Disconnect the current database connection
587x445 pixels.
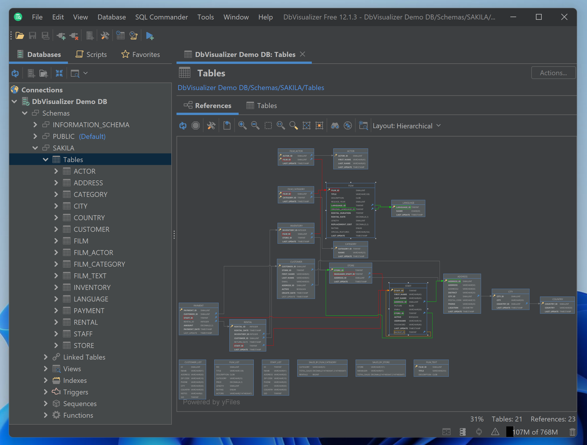tap(74, 35)
